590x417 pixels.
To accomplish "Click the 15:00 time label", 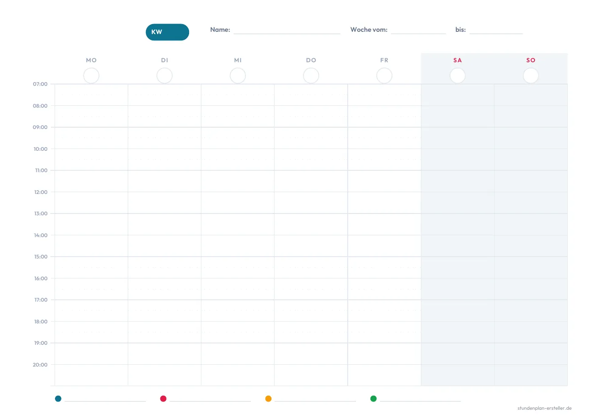I will 40,257.
